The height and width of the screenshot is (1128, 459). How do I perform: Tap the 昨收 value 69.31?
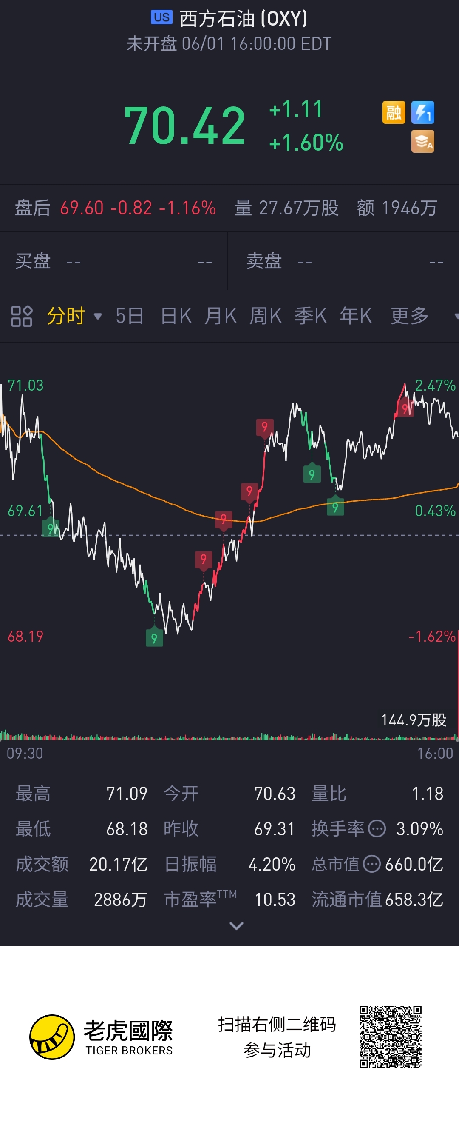(x=275, y=829)
